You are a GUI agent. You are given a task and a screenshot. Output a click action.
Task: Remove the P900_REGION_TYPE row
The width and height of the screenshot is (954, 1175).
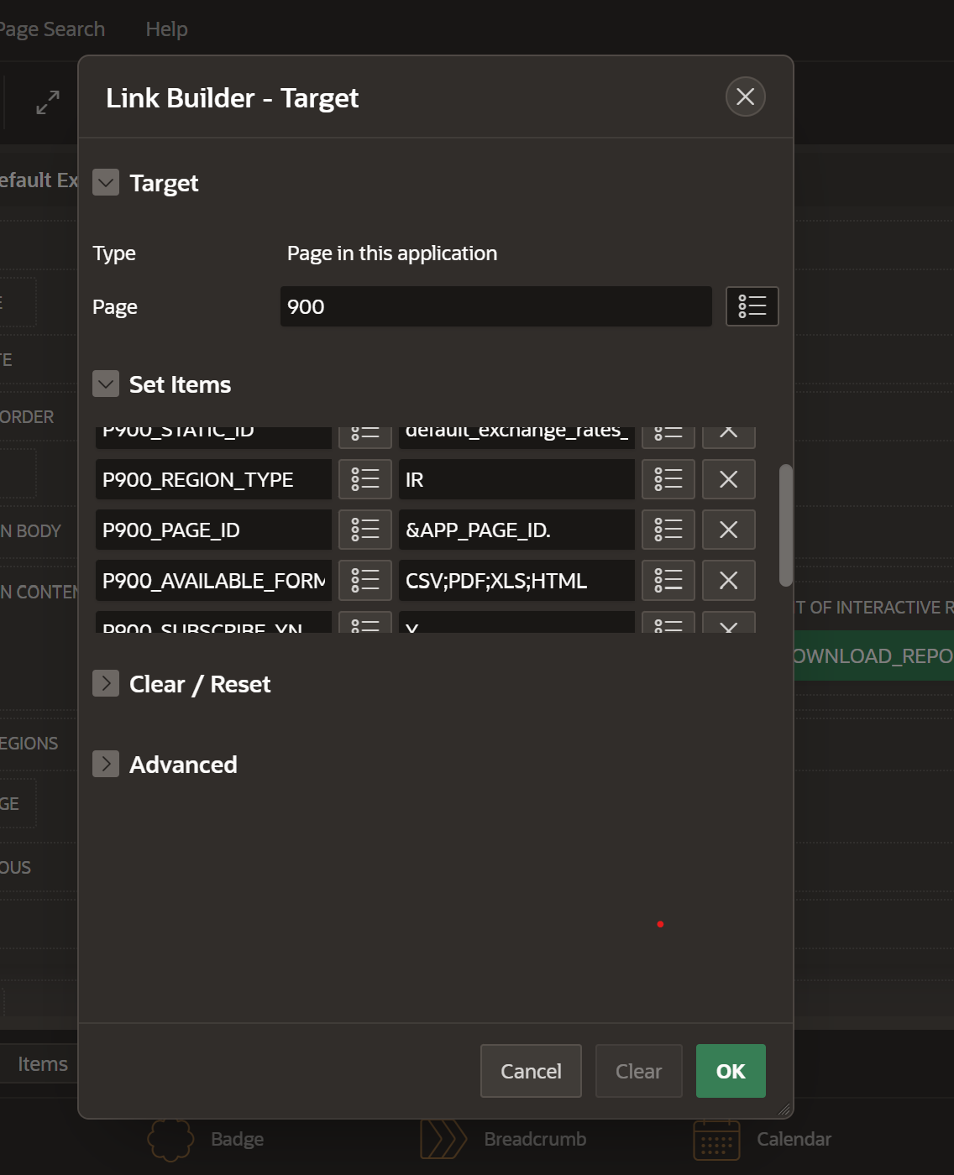(728, 479)
